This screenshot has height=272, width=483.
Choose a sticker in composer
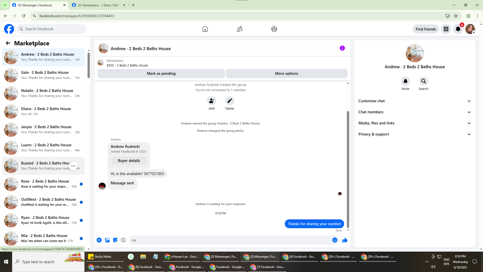point(115,240)
